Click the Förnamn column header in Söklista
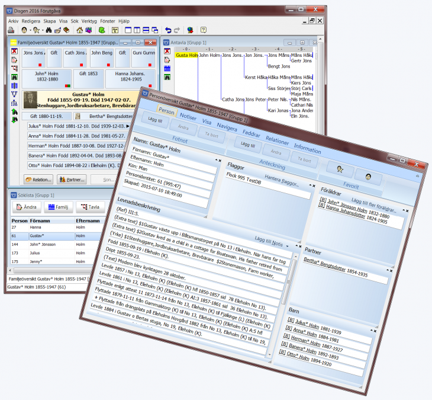 (52, 220)
